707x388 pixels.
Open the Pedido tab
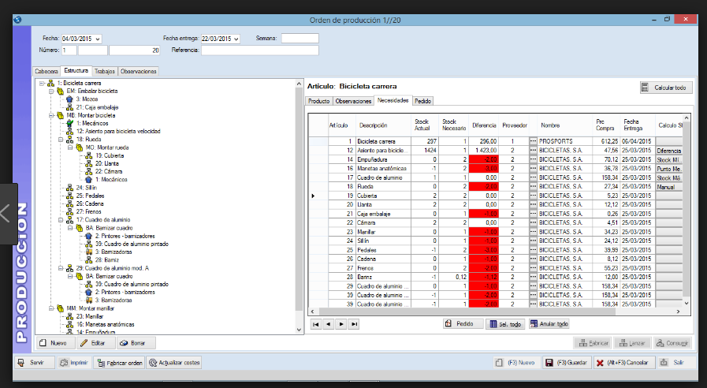point(422,101)
